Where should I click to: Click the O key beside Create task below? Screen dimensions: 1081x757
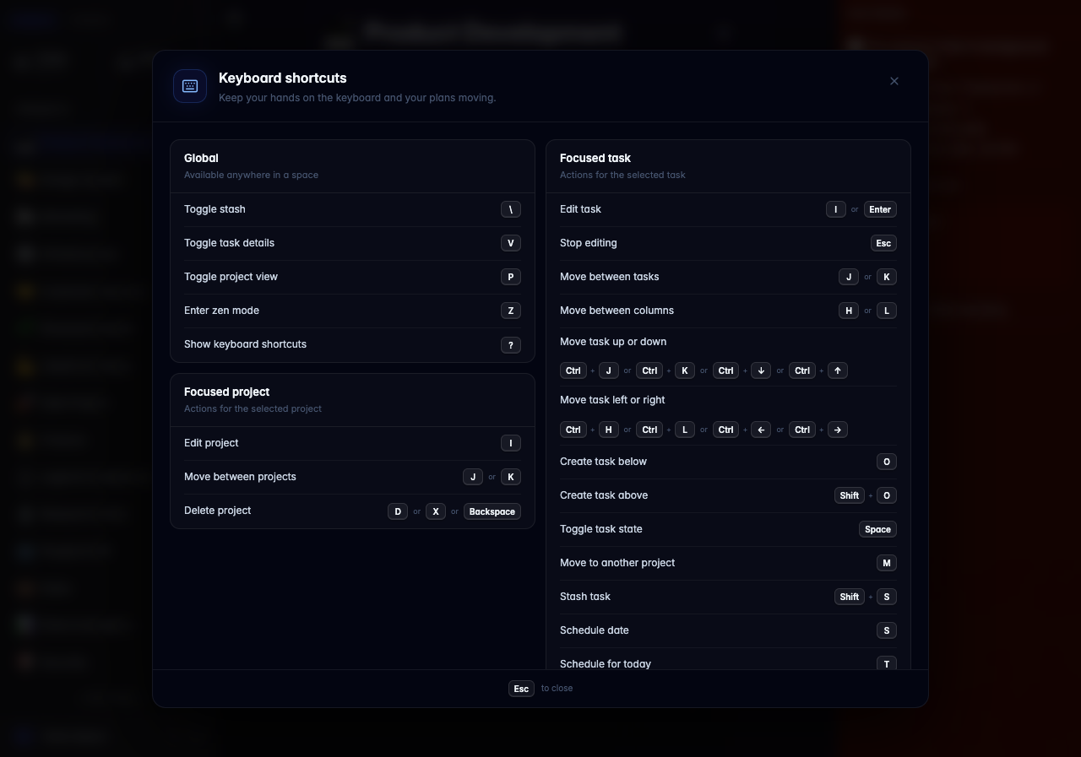tap(887, 462)
